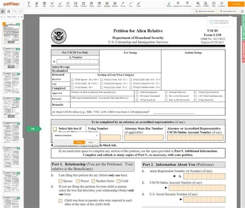
Task: Tick the 'Select this box if' checkbox
Action: click(55, 129)
